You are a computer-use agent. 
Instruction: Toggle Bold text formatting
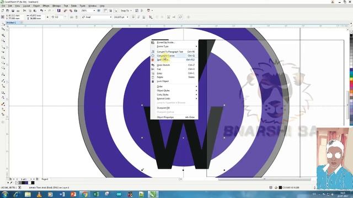point(133,17)
